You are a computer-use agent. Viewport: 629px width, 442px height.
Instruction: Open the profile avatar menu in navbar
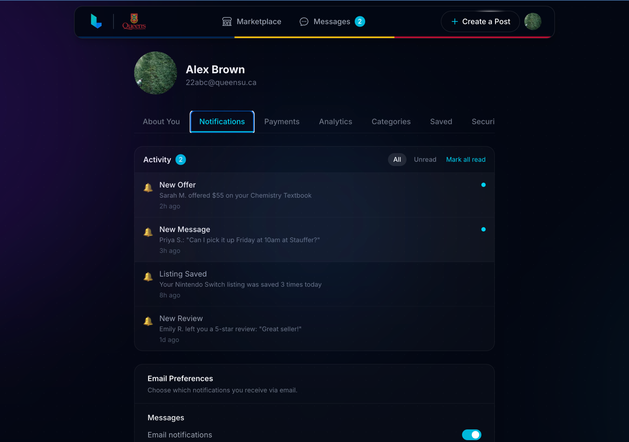pyautogui.click(x=533, y=21)
